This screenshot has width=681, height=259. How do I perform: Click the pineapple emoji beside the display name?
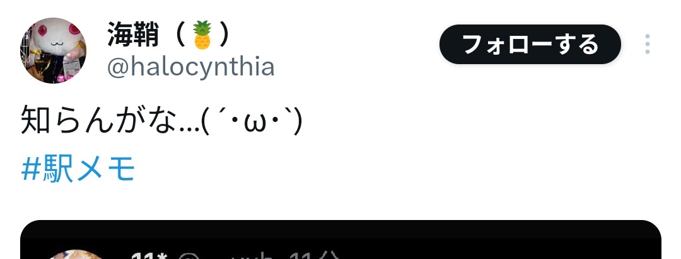(202, 35)
